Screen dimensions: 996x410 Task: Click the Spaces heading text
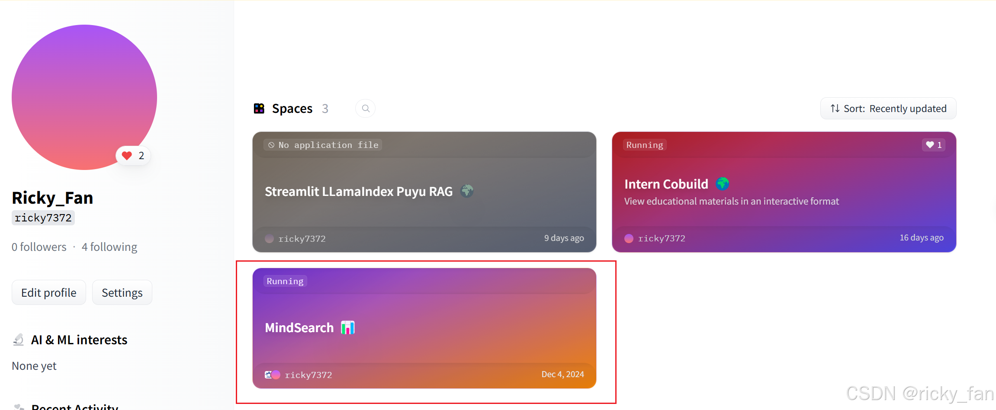pyautogui.click(x=292, y=109)
